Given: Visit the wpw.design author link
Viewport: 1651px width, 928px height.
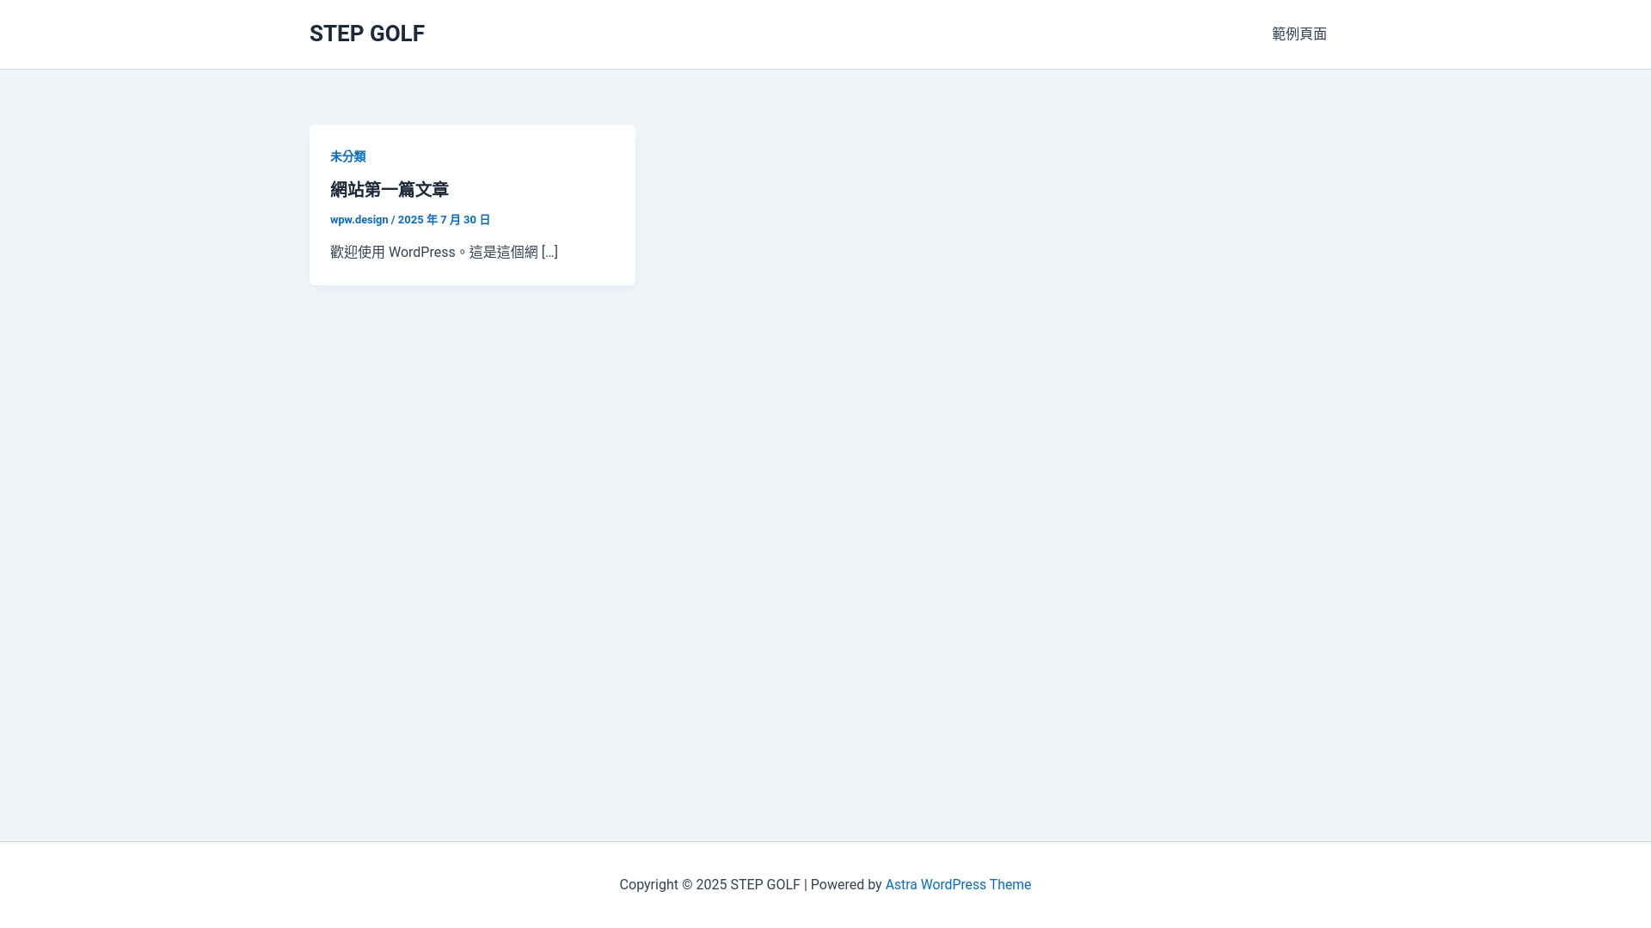Looking at the screenshot, I should pos(359,220).
